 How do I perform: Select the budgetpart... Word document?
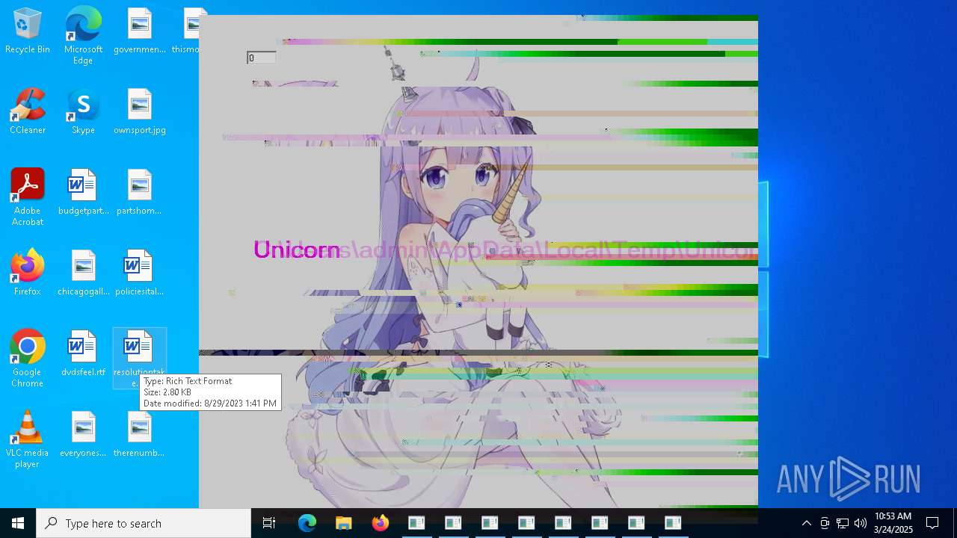[x=83, y=193]
